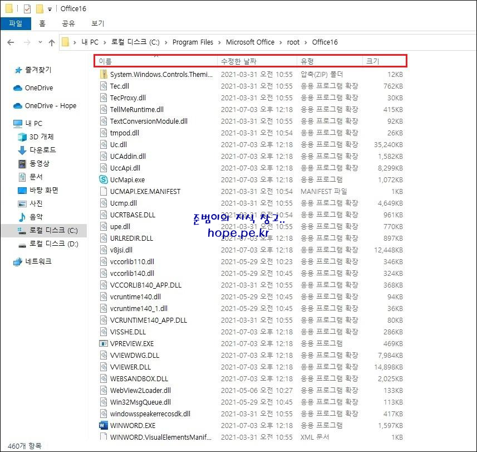Open the 파일 ribbon tab
The height and width of the screenshot is (452, 477).
tap(16, 23)
